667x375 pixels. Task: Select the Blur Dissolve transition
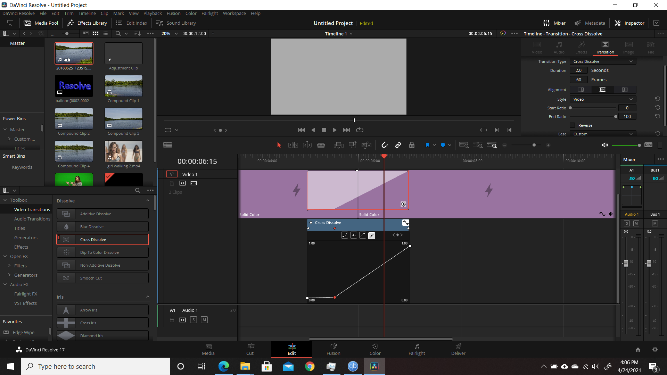point(102,227)
